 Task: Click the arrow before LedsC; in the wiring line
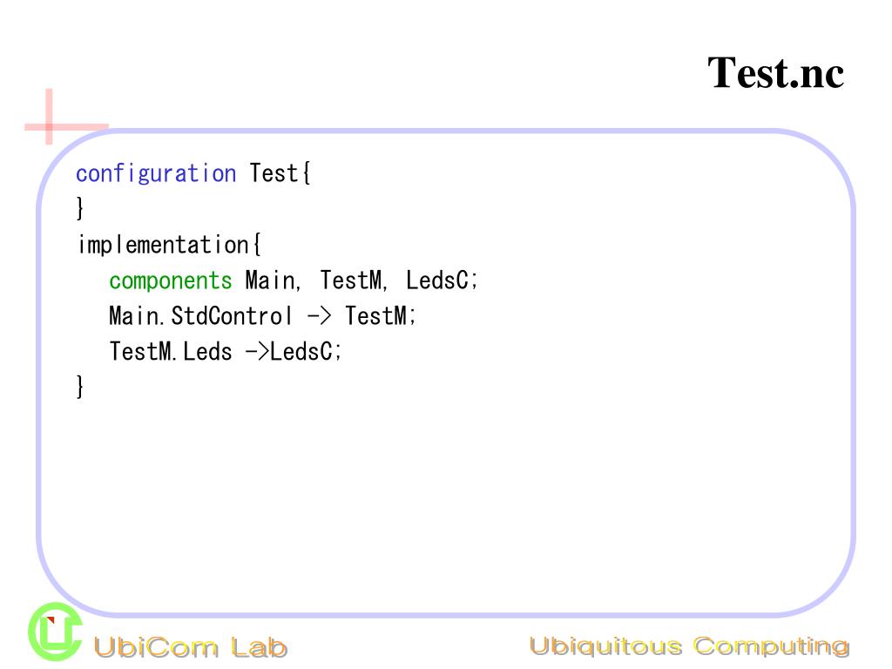257,352
